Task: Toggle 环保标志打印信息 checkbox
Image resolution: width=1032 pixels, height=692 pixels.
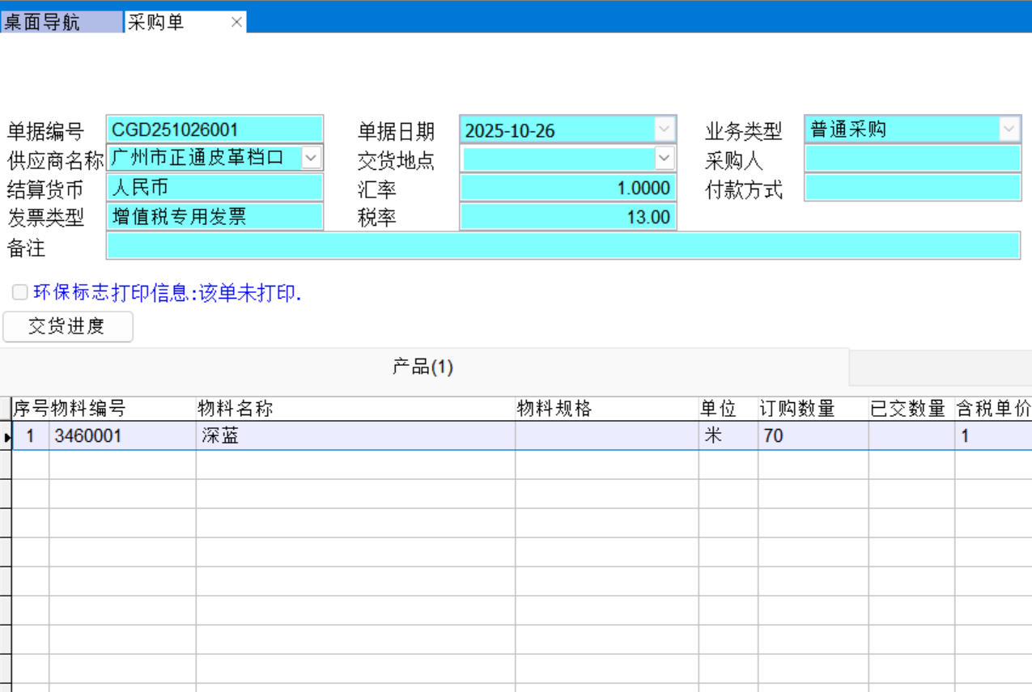Action: click(20, 292)
